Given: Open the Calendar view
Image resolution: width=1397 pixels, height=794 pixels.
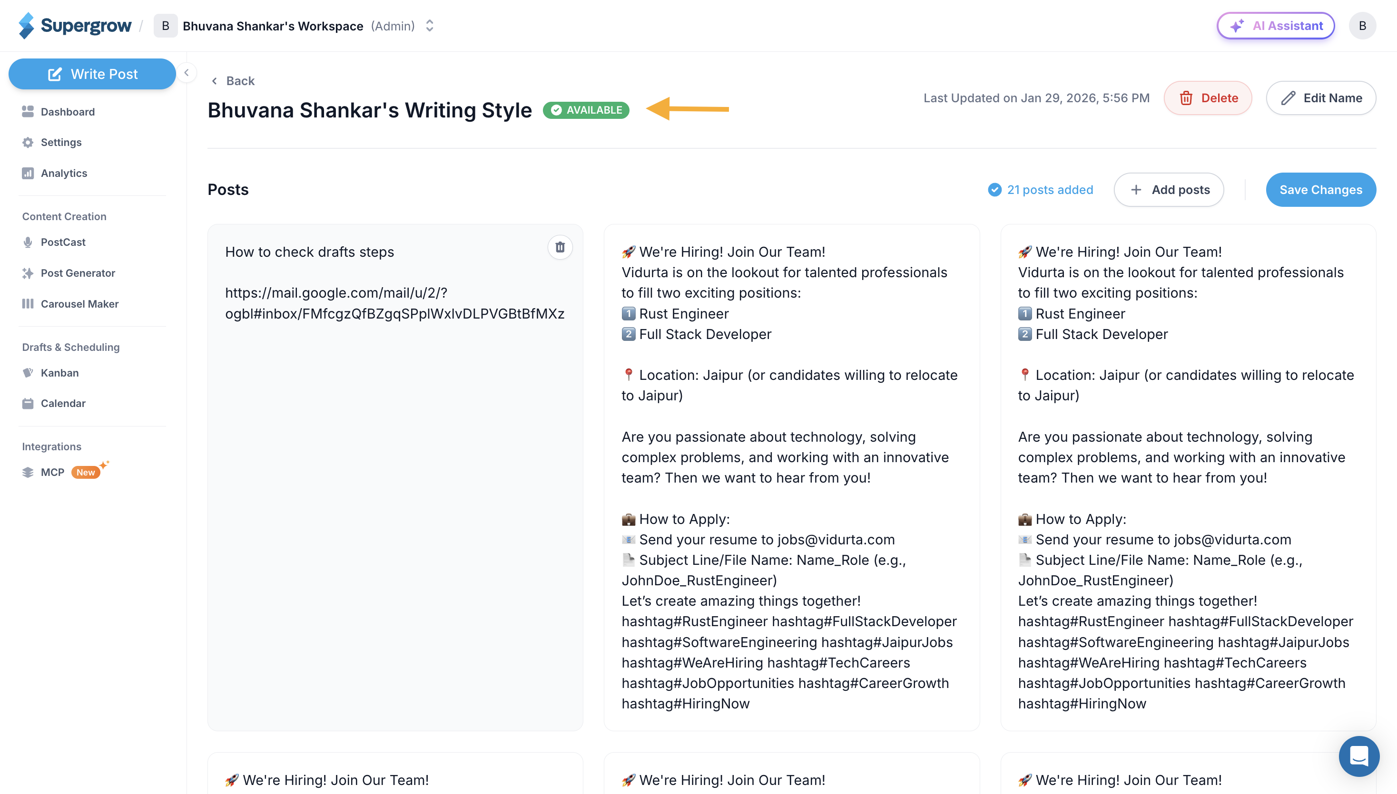Looking at the screenshot, I should click(63, 404).
